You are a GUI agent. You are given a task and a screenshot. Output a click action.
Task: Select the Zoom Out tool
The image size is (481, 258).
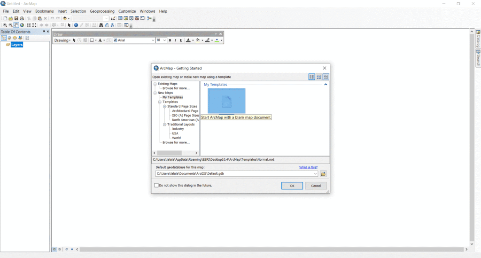10,25
